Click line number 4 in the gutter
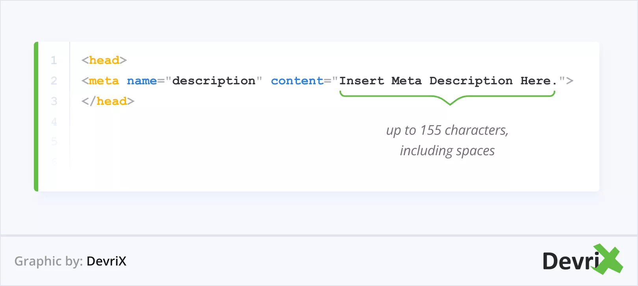Viewport: 638px width, 286px height. click(x=54, y=122)
